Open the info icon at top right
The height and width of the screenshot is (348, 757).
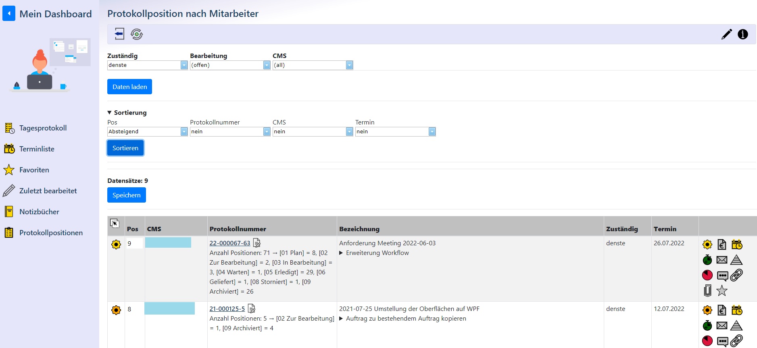(742, 34)
